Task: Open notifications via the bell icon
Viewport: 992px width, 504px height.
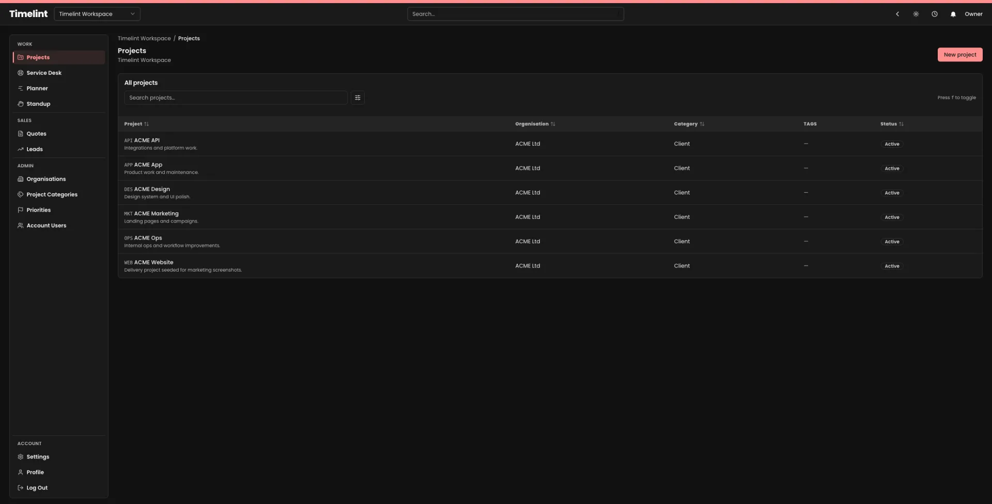Action: click(x=953, y=14)
